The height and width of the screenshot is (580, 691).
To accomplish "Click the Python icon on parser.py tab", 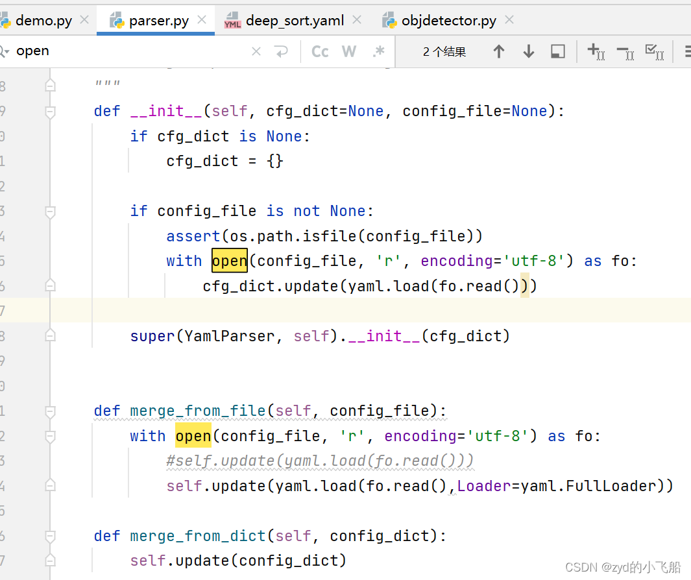I will [x=117, y=20].
